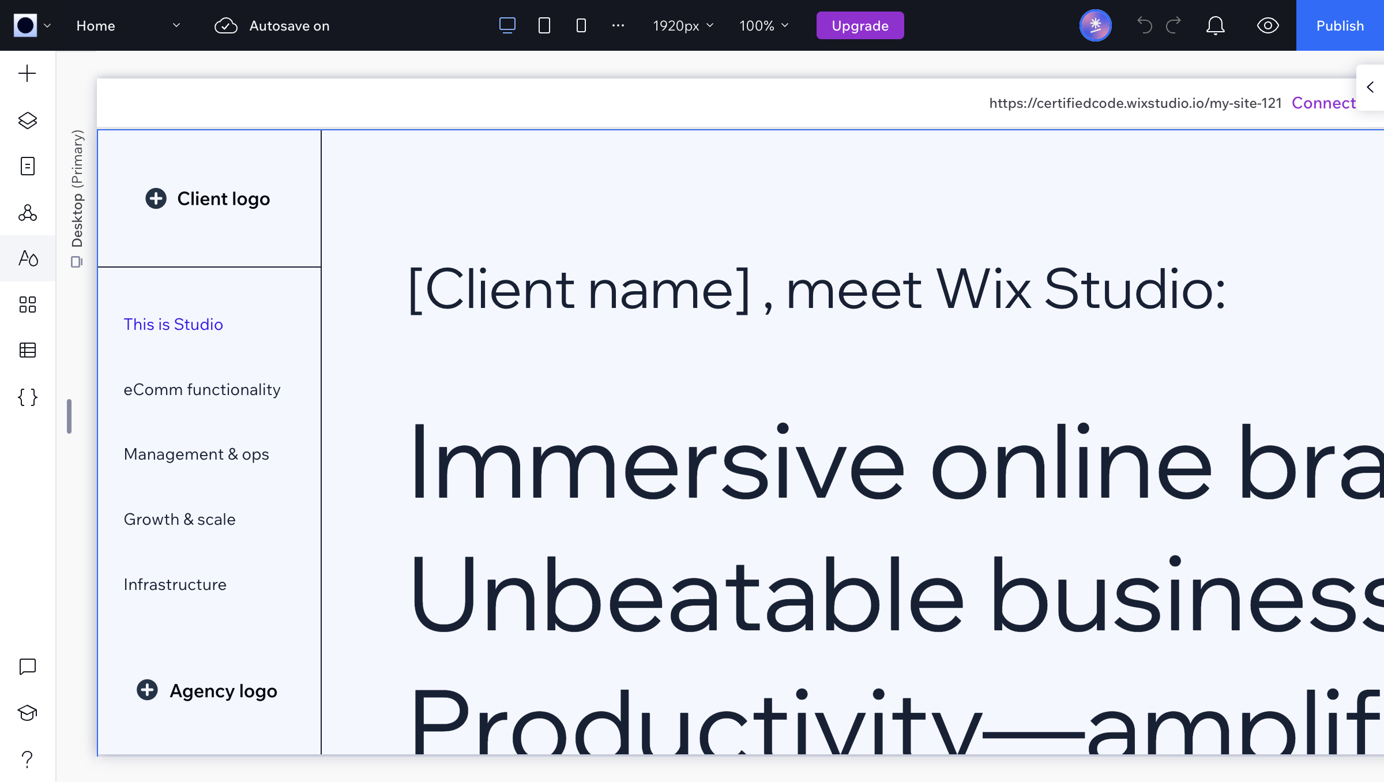Open the 100% zoom dropdown

[764, 25]
